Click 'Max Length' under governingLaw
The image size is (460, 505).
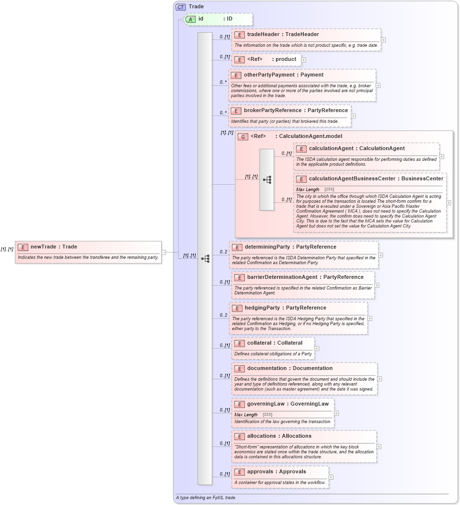pyautogui.click(x=246, y=415)
